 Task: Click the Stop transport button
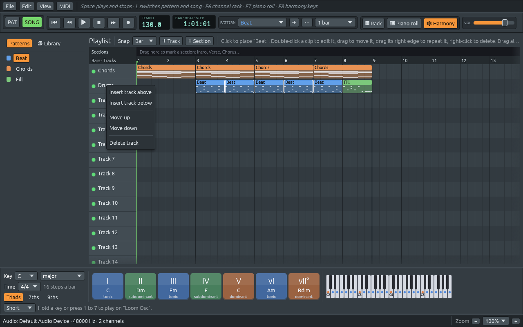tap(98, 22)
